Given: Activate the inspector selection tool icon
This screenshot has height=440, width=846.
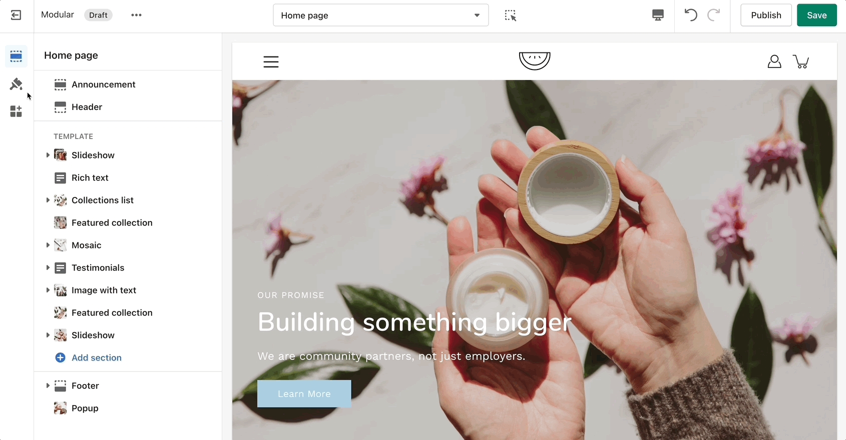Looking at the screenshot, I should (510, 15).
